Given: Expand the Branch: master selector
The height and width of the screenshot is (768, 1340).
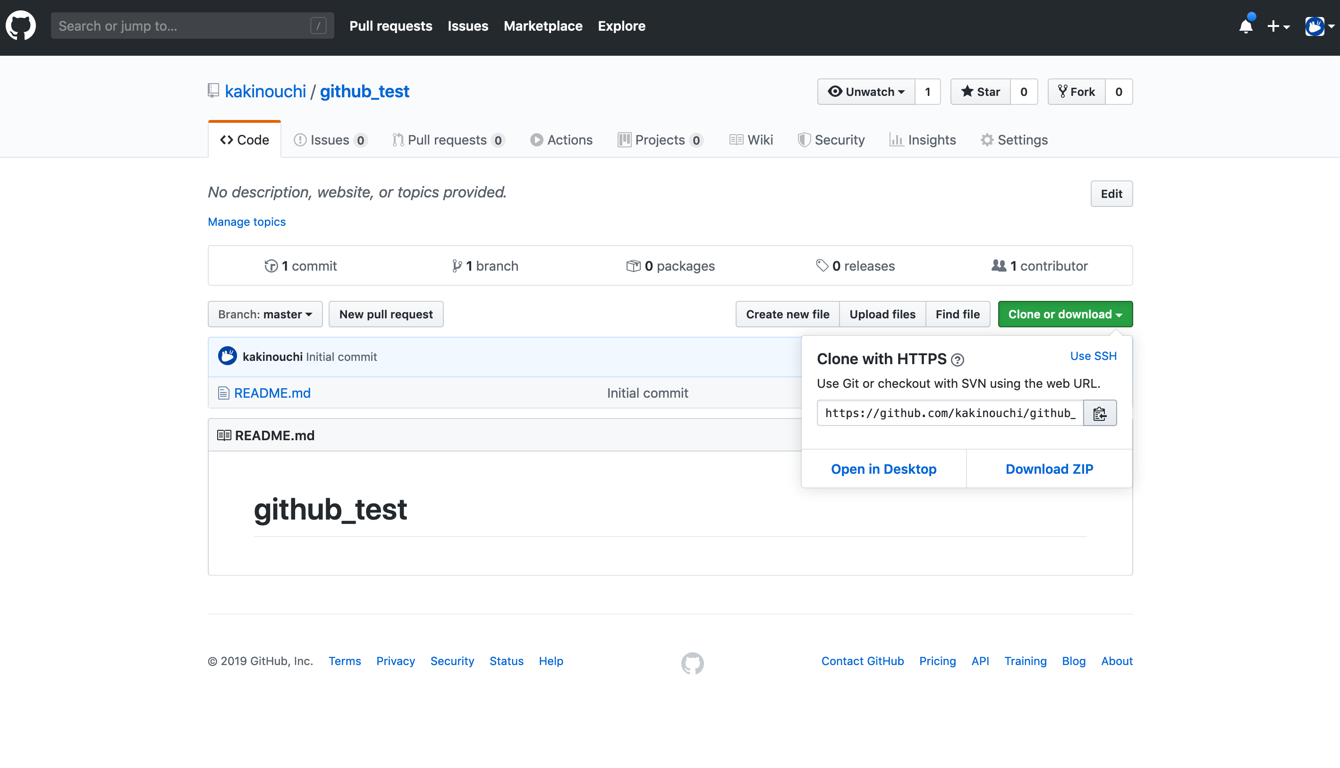Looking at the screenshot, I should (x=263, y=314).
